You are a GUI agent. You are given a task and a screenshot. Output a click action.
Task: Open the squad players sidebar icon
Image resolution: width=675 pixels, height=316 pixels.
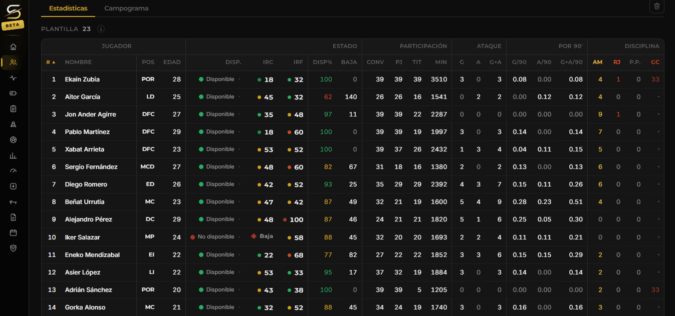[x=14, y=62]
